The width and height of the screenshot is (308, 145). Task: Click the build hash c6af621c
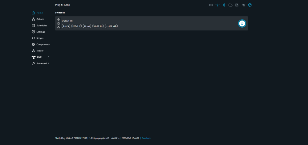[115, 138]
